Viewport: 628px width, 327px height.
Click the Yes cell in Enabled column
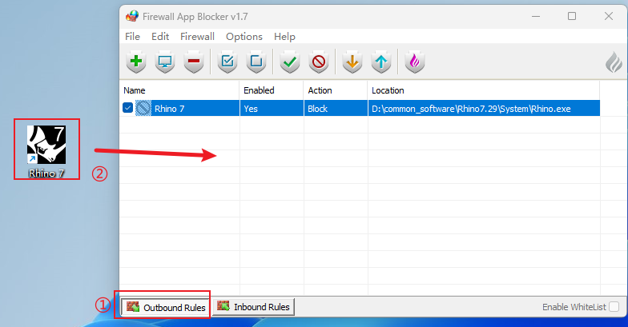(x=272, y=109)
